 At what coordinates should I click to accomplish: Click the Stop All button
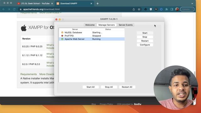109,87
